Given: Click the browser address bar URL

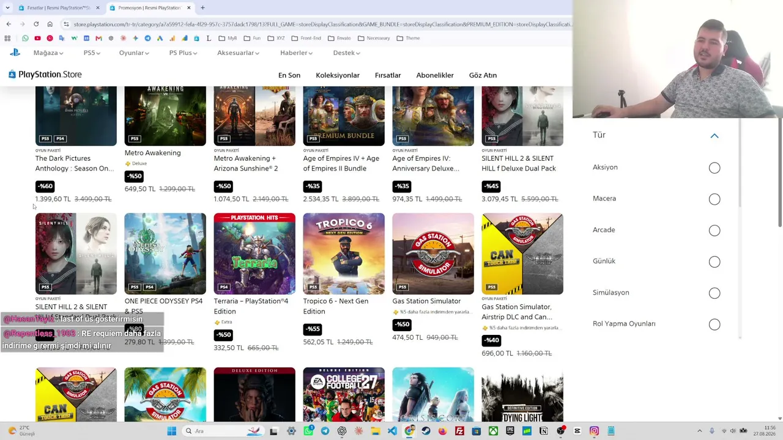Looking at the screenshot, I should coord(322,24).
